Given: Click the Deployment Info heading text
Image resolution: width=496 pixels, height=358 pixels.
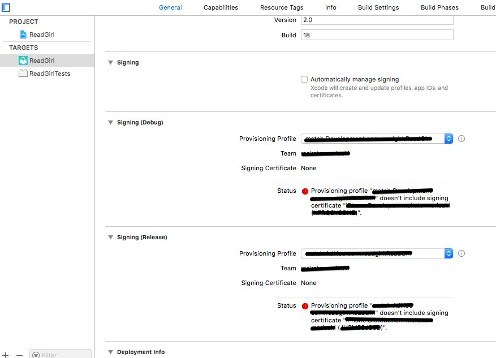Looking at the screenshot, I should click(x=141, y=352).
